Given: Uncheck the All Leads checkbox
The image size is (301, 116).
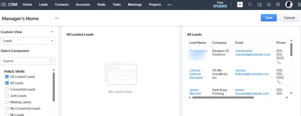Looking at the screenshot, I should pyautogui.click(x=7, y=83).
